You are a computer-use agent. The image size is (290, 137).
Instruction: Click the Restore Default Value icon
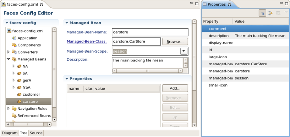point(278,13)
